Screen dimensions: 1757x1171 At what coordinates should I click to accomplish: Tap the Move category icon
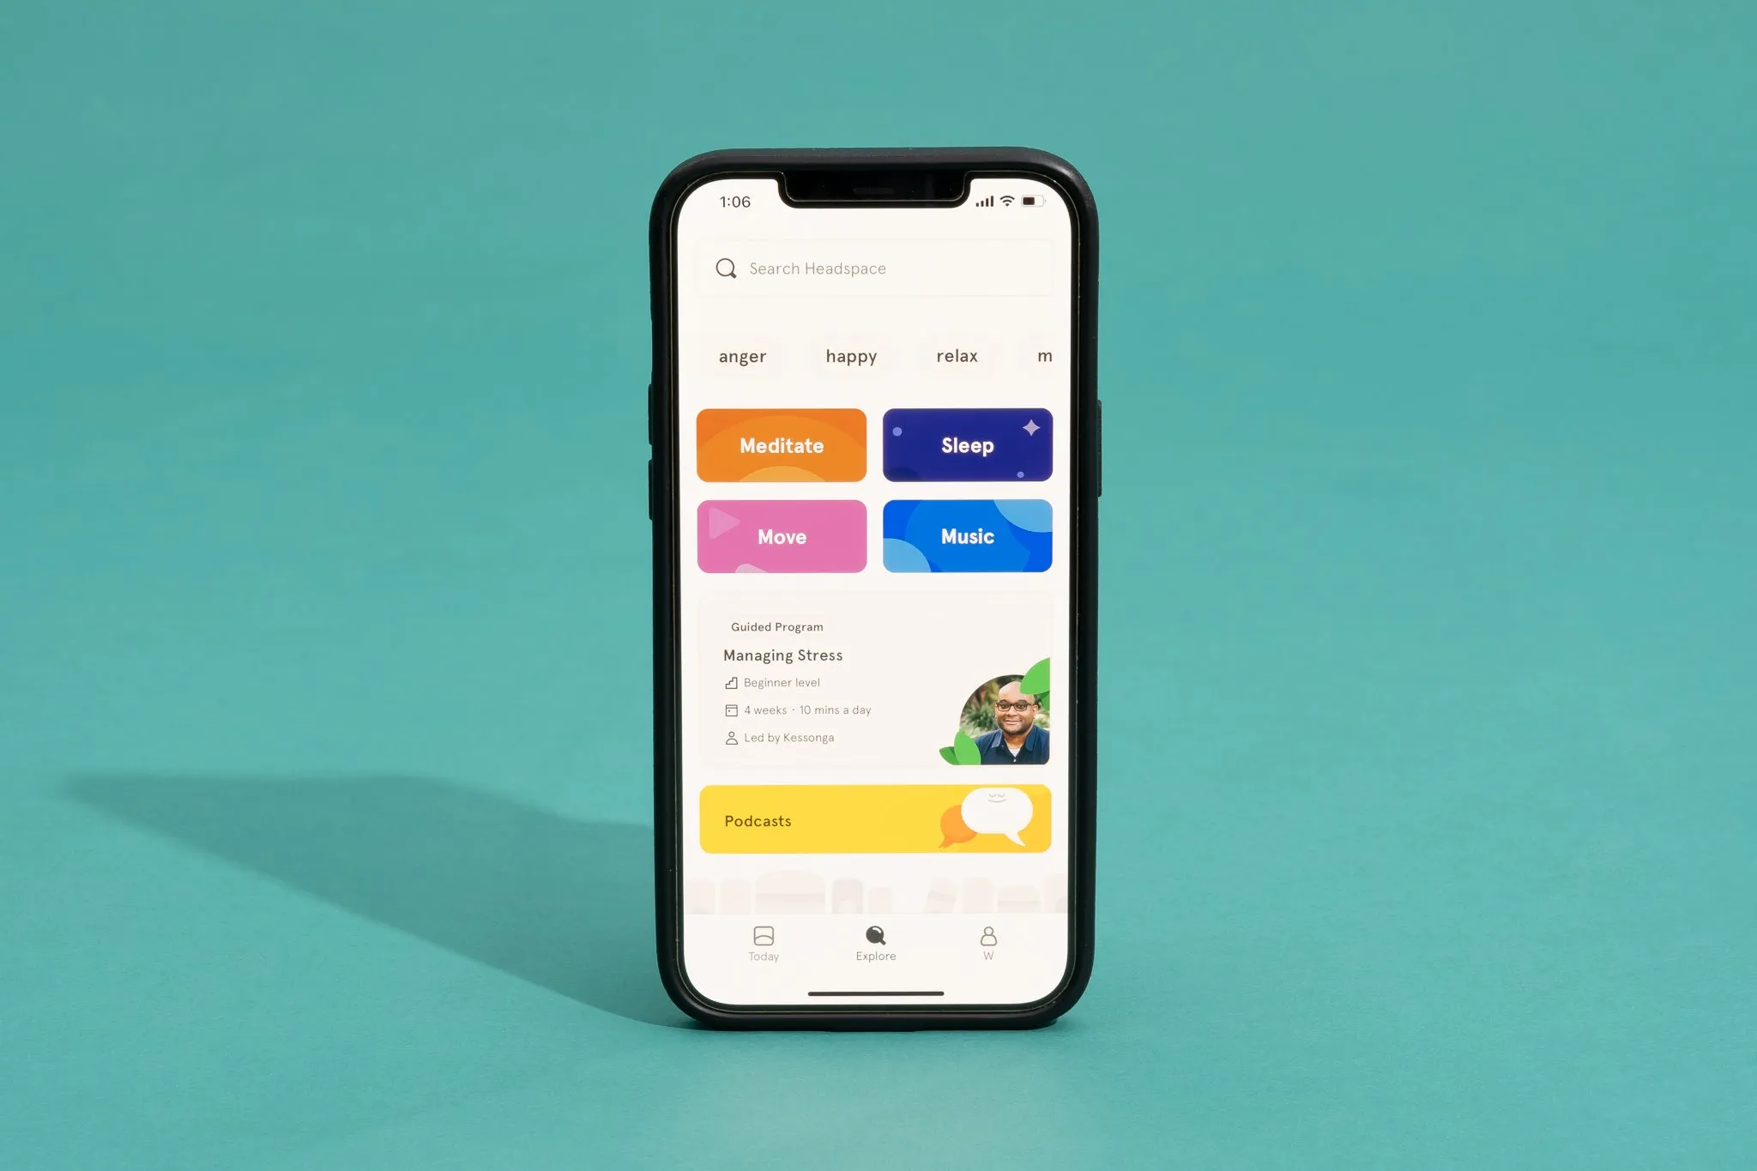click(779, 536)
